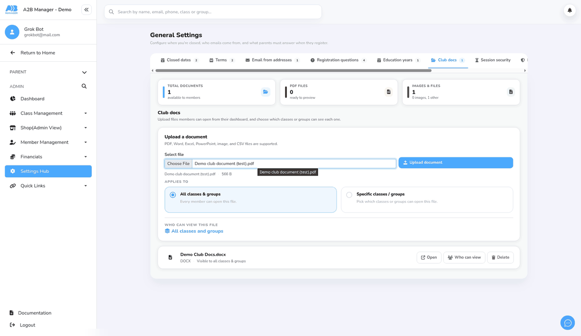The image size is (581, 336).
Task: Click the PDF icon in PDF Files card
Action: [389, 92]
